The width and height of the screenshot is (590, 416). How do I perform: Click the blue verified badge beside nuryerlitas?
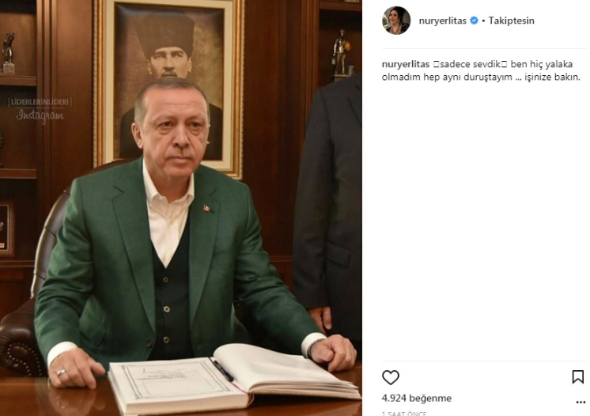tap(474, 21)
